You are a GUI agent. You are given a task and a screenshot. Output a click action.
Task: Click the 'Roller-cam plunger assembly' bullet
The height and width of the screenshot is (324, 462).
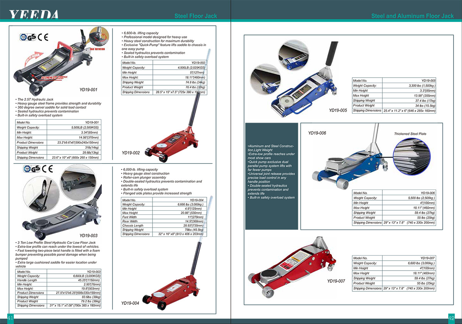click(x=144, y=178)
